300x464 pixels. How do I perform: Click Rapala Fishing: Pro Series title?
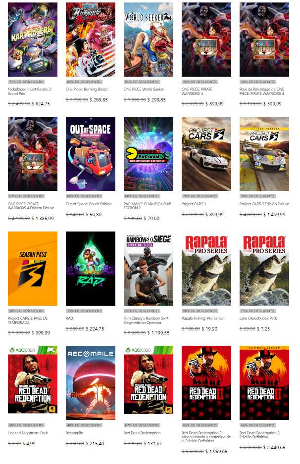pyautogui.click(x=202, y=318)
